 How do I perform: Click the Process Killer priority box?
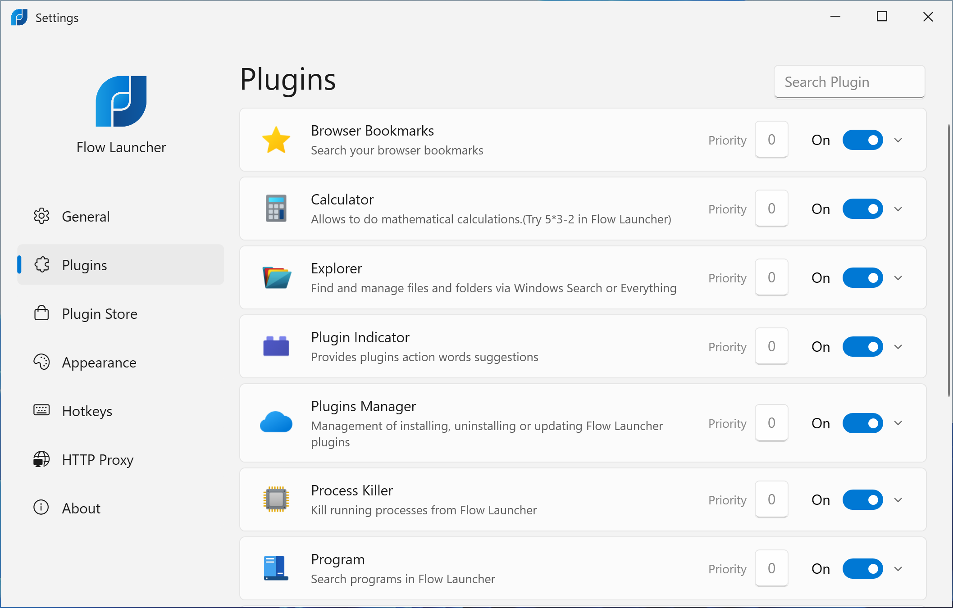[771, 499]
